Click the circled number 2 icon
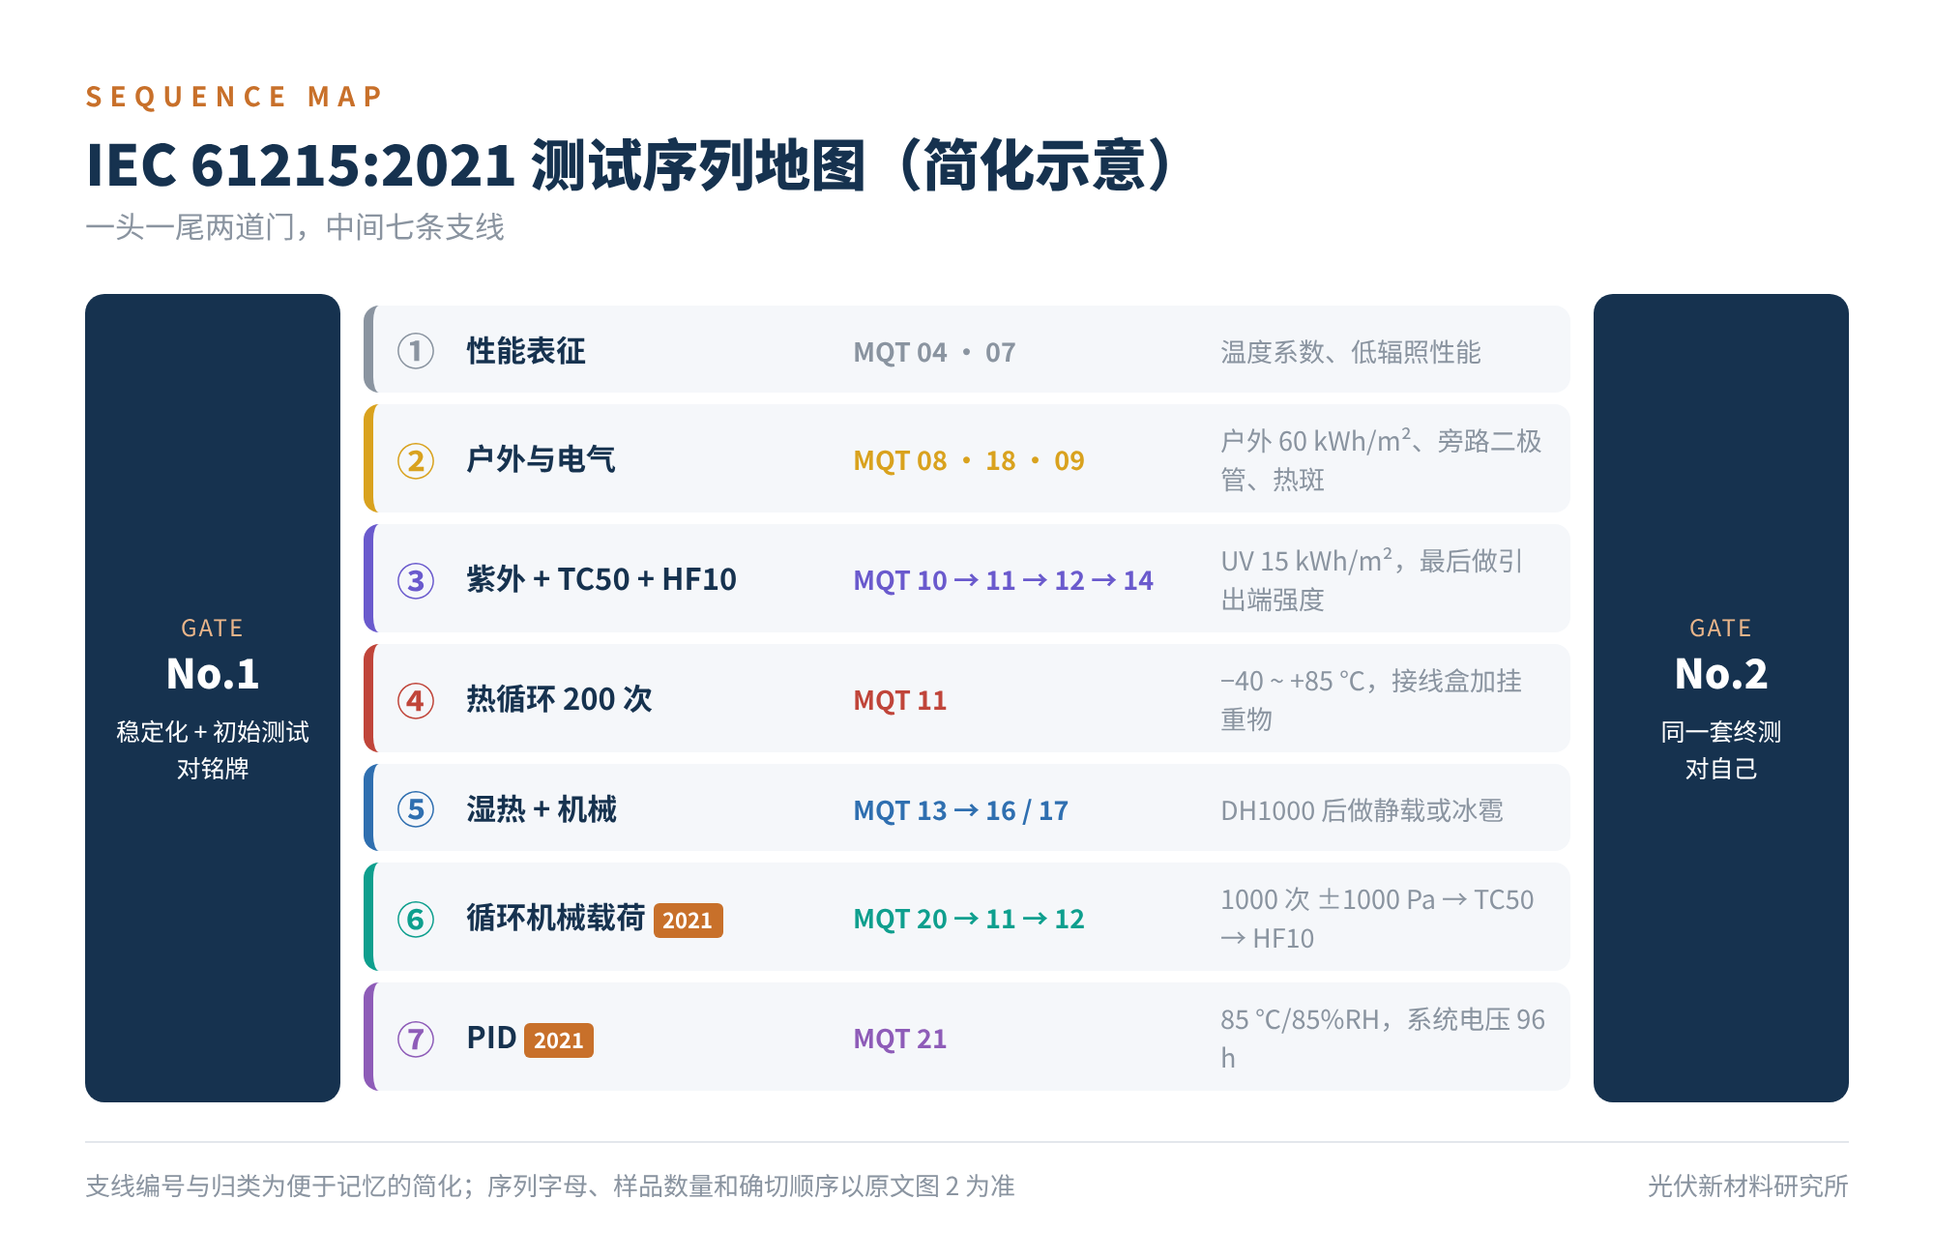 [416, 460]
